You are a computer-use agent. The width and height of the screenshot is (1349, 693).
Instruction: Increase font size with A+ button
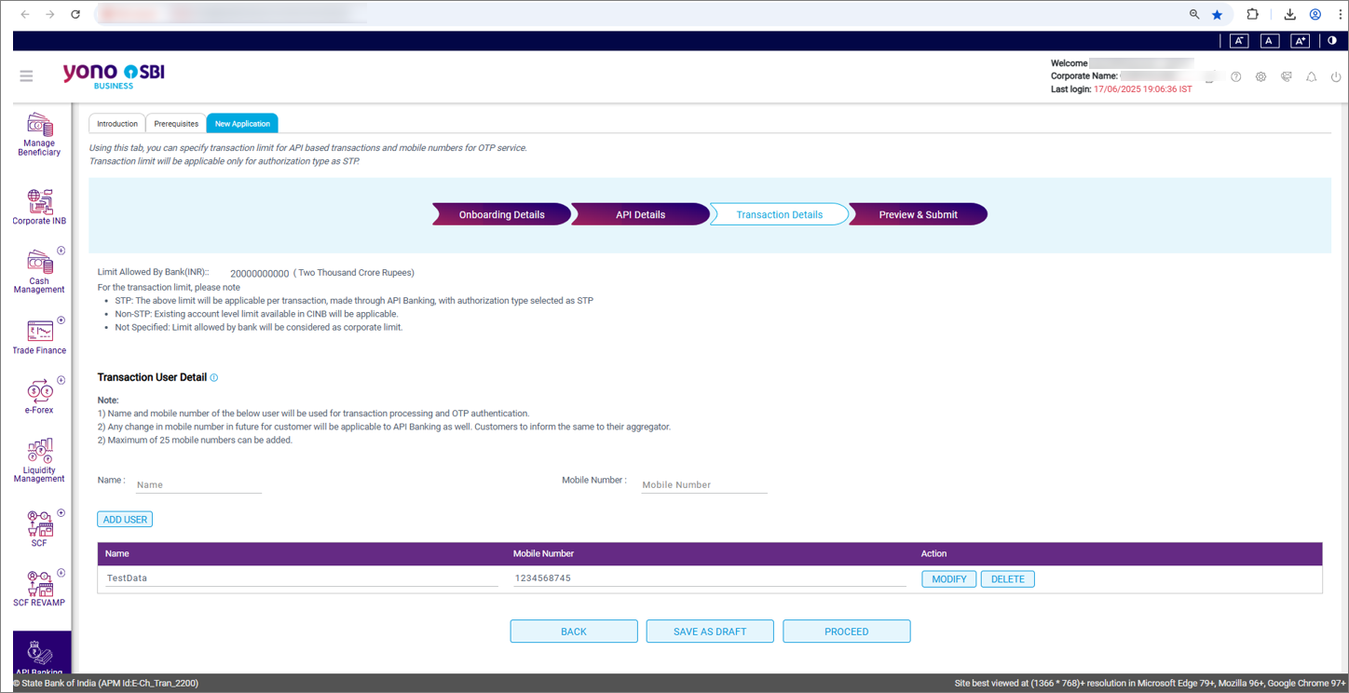1301,41
